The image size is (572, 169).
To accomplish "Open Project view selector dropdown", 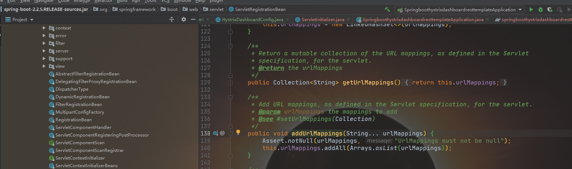I will click(32, 20).
